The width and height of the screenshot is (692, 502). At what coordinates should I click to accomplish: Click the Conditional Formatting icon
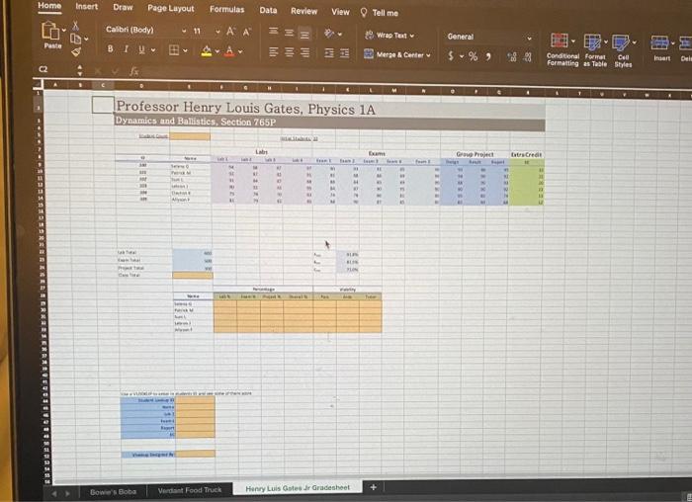tap(559, 41)
